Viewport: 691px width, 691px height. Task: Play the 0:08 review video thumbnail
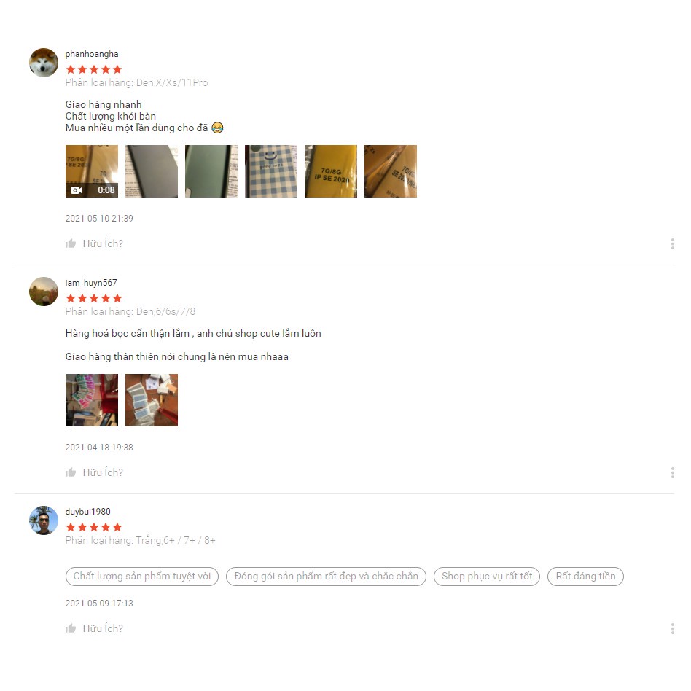coord(92,171)
